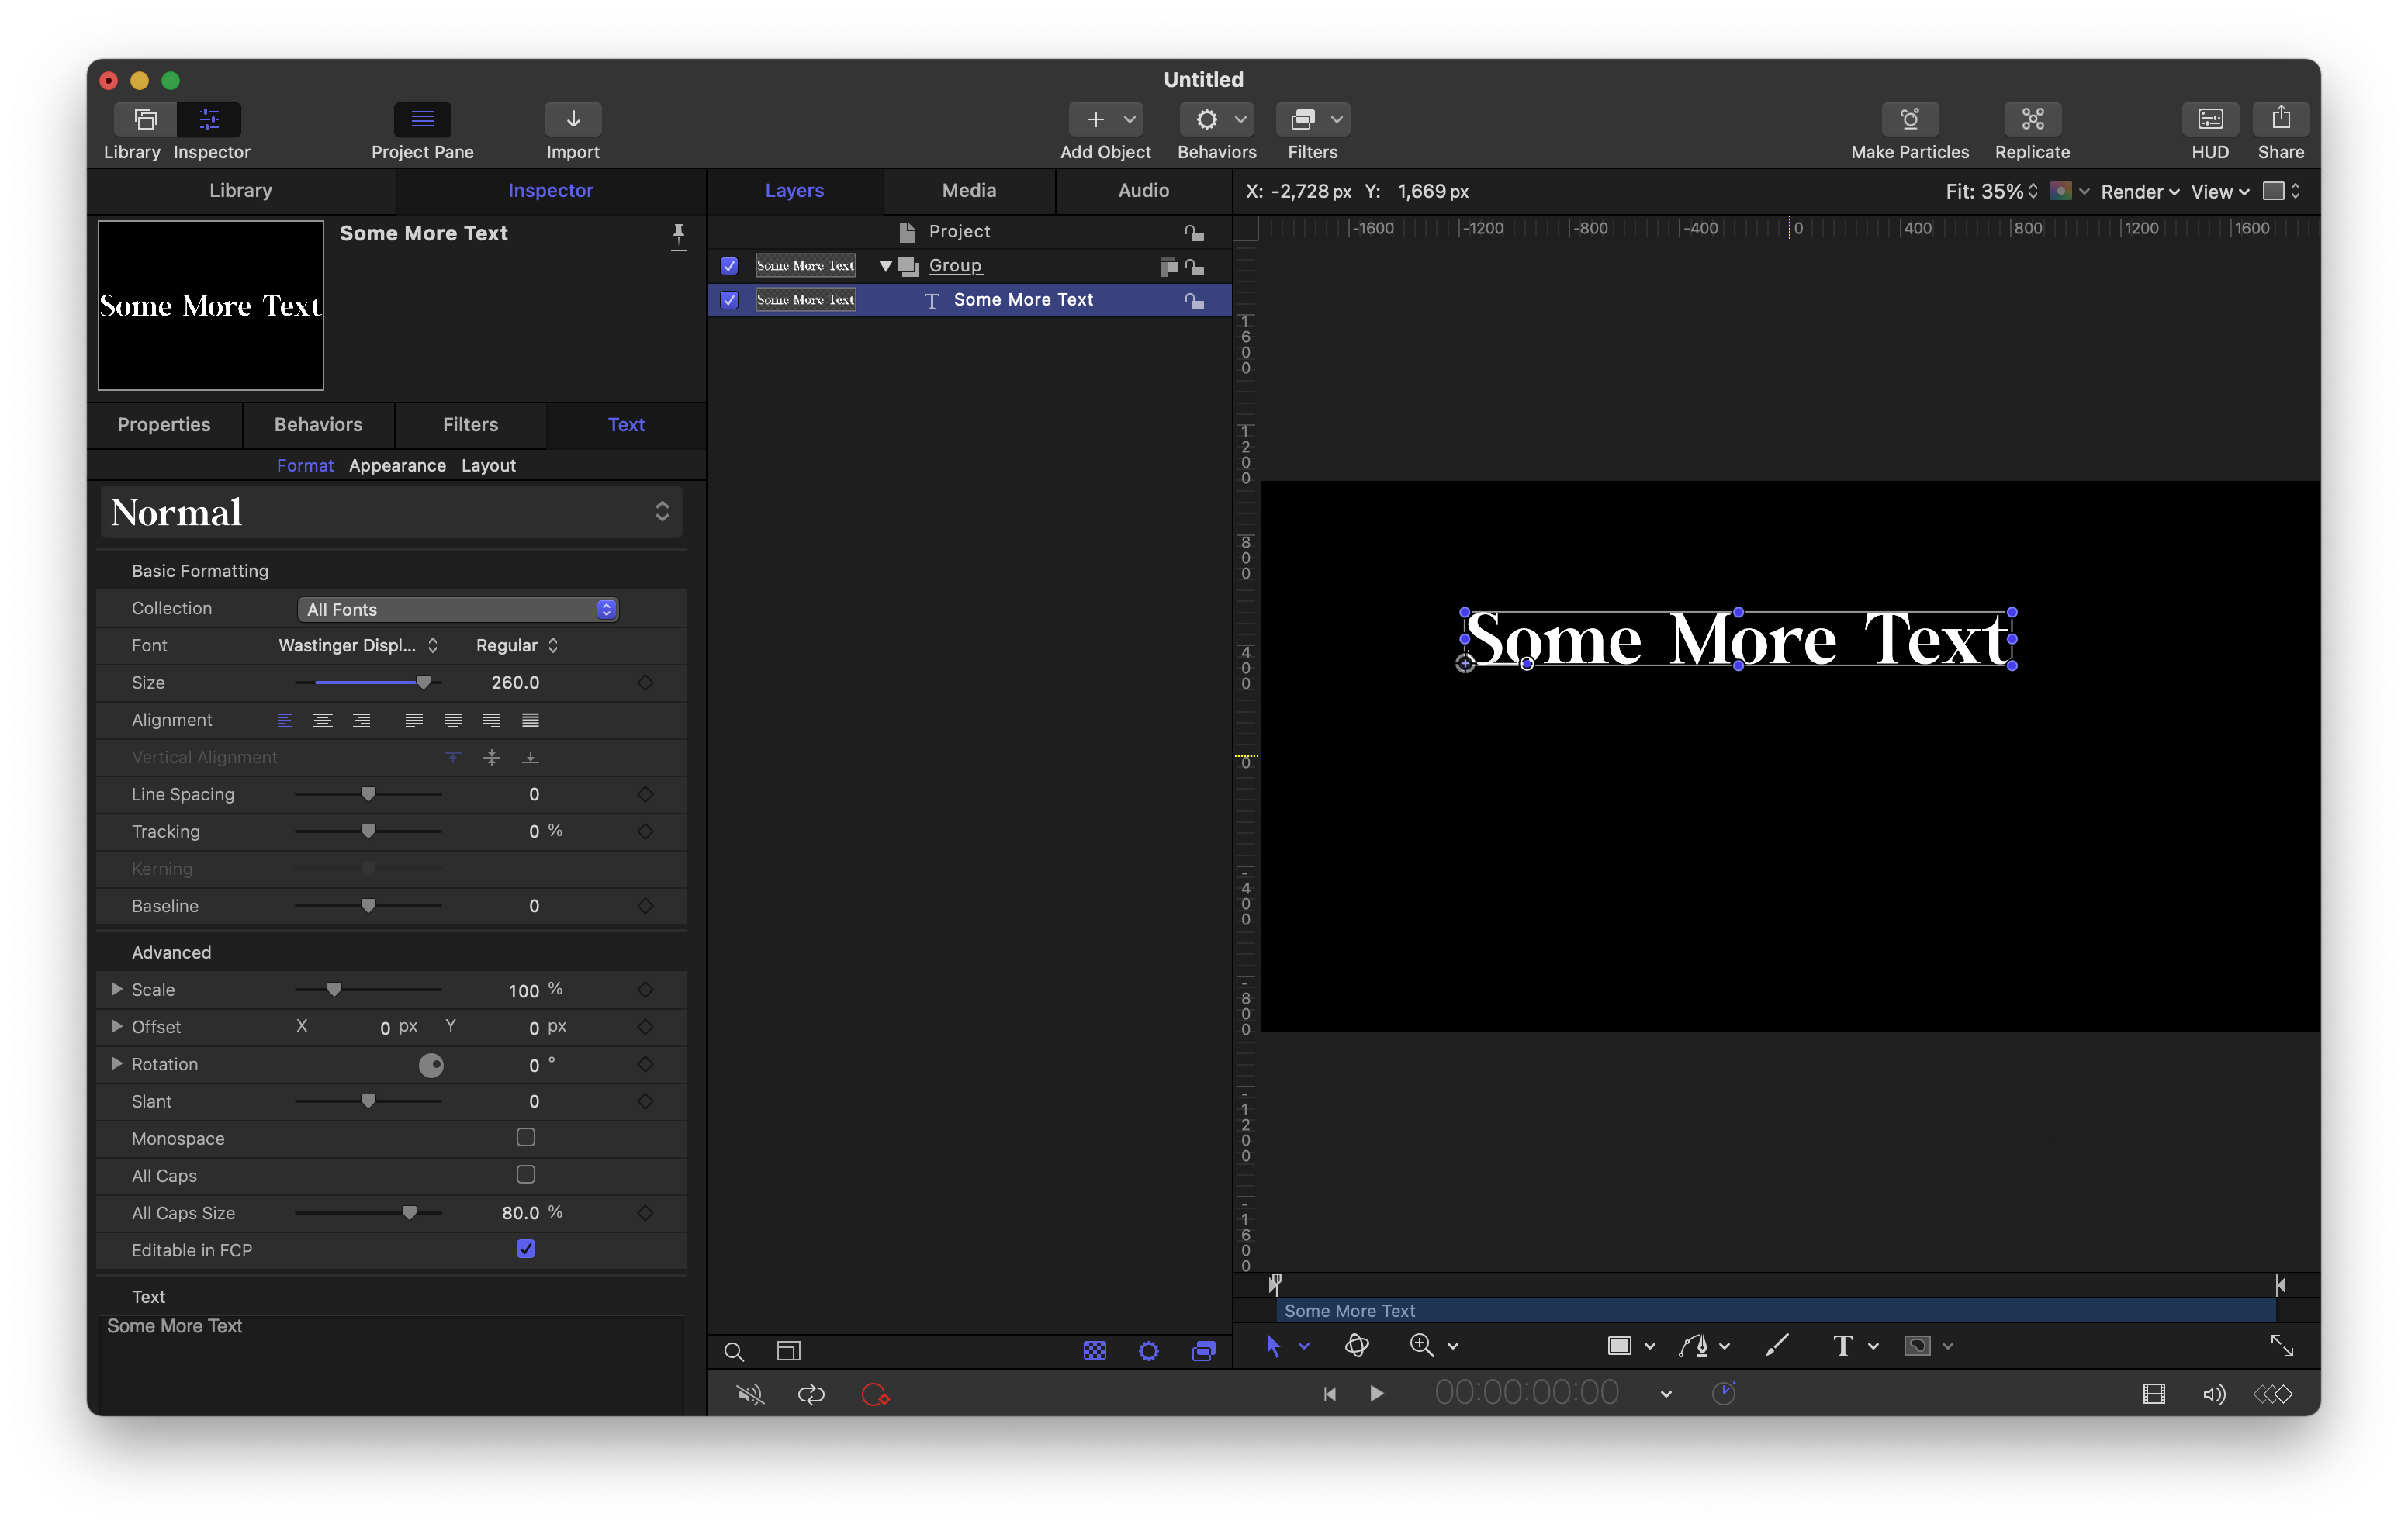Click the center alignment icon
This screenshot has height=1531, width=2408.
(x=322, y=720)
